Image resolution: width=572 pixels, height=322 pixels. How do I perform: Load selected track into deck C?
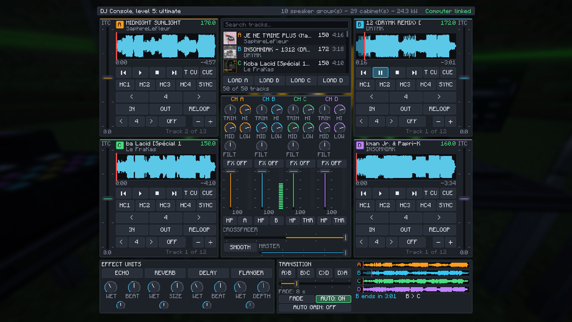point(301,80)
